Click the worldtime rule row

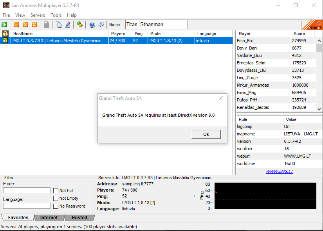point(279,163)
